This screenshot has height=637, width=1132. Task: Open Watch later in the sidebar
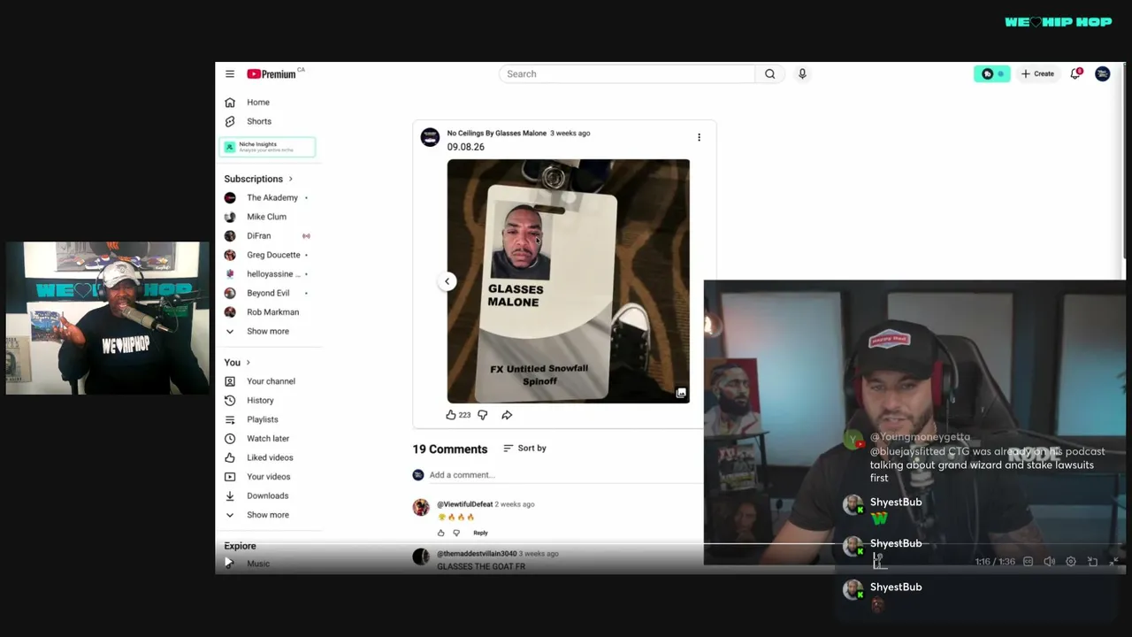click(269, 439)
